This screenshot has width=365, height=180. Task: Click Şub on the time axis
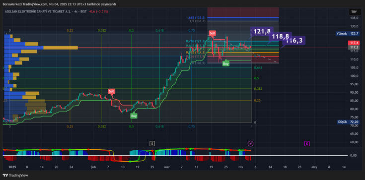93,167
